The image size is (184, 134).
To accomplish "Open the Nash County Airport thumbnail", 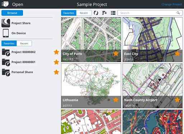I will 152,86.
